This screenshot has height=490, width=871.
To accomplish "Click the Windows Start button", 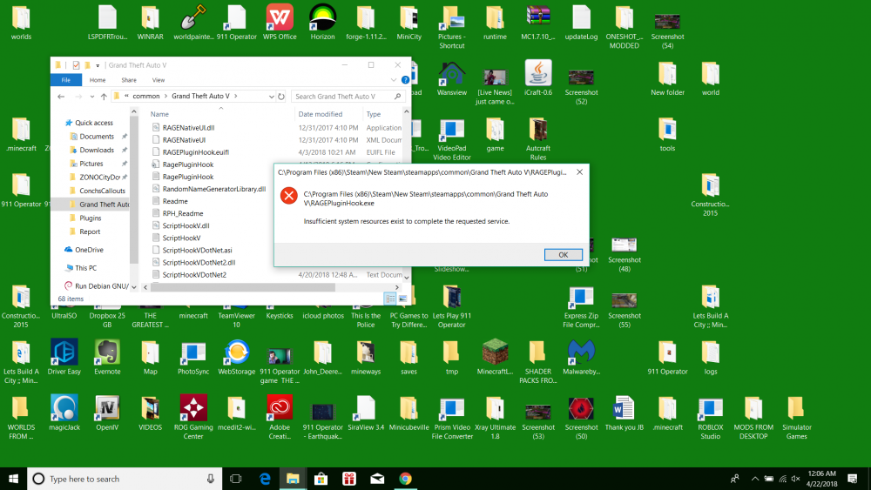I will point(13,479).
